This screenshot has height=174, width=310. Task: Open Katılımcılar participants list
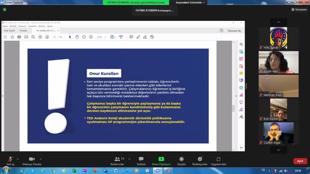117,161
